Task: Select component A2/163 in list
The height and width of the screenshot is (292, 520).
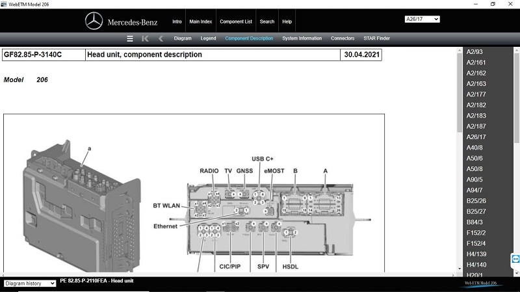Action: 476,84
